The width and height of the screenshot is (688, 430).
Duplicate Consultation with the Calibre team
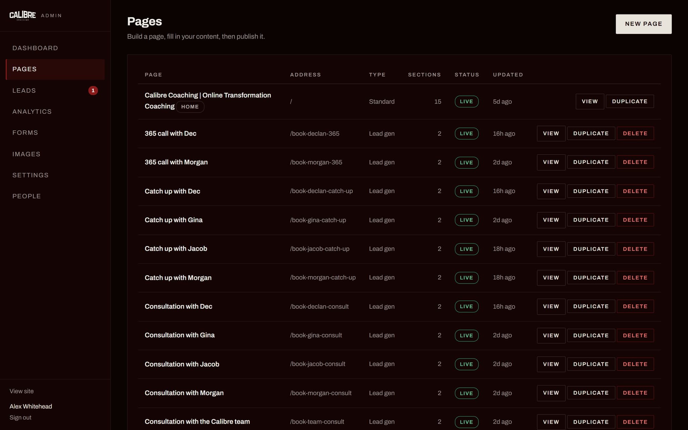tap(591, 422)
